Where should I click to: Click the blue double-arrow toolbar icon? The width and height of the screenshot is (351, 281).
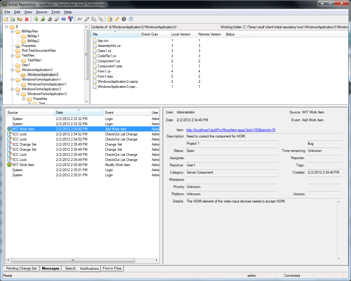(64, 19)
